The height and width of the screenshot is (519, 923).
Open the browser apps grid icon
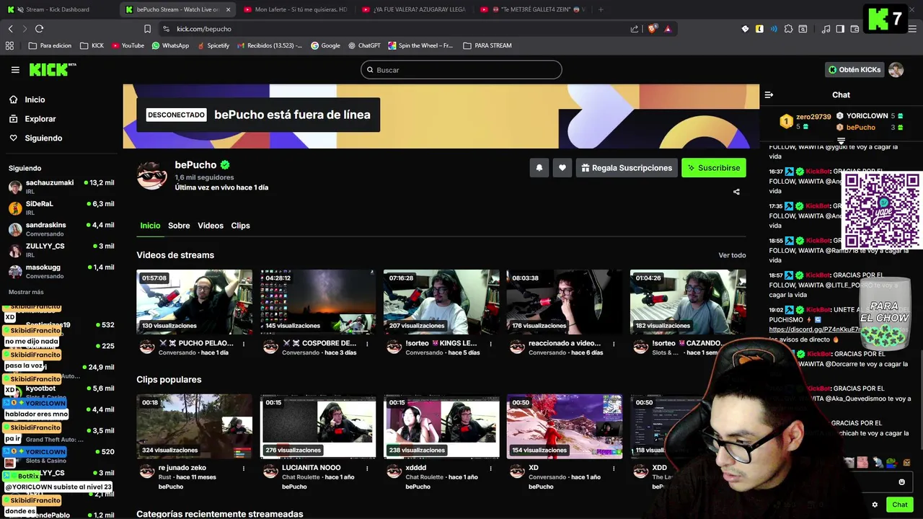(9, 45)
